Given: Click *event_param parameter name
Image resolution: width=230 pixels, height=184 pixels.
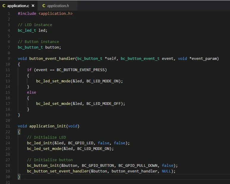Looking at the screenshot, I should tap(203, 59).
